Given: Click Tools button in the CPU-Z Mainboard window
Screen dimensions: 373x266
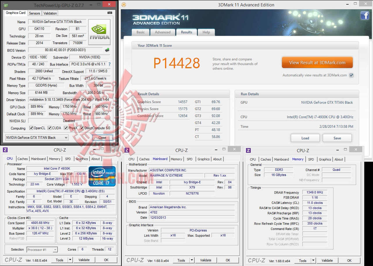Looking at the screenshot, I should [181, 260].
